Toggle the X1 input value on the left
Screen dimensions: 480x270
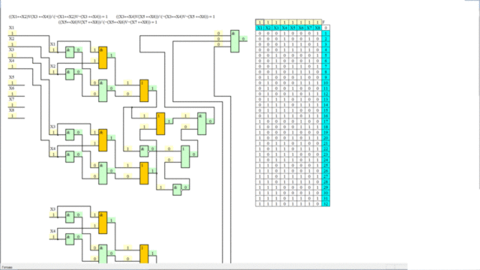click(x=12, y=33)
